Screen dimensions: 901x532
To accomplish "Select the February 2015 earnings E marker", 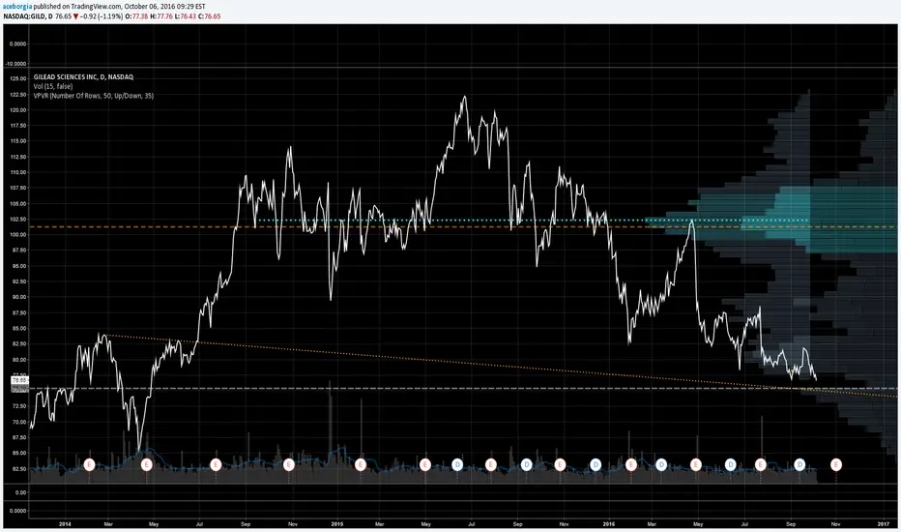I will (x=361, y=464).
